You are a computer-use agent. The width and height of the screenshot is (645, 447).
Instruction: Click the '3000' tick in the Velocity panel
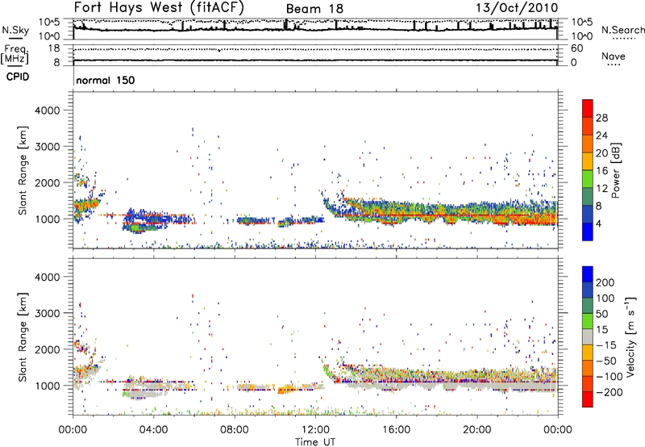point(48,313)
